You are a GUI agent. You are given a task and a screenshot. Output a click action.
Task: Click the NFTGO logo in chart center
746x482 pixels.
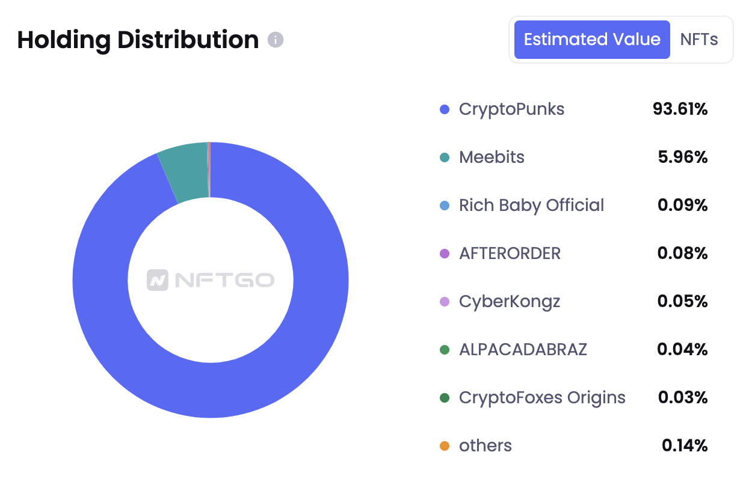(211, 280)
